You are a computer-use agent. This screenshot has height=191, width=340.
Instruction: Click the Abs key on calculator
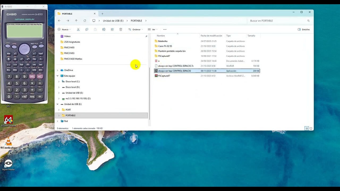(8, 54)
